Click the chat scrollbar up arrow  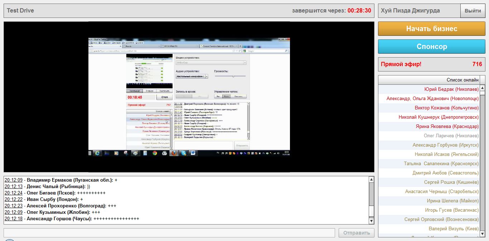371,179
